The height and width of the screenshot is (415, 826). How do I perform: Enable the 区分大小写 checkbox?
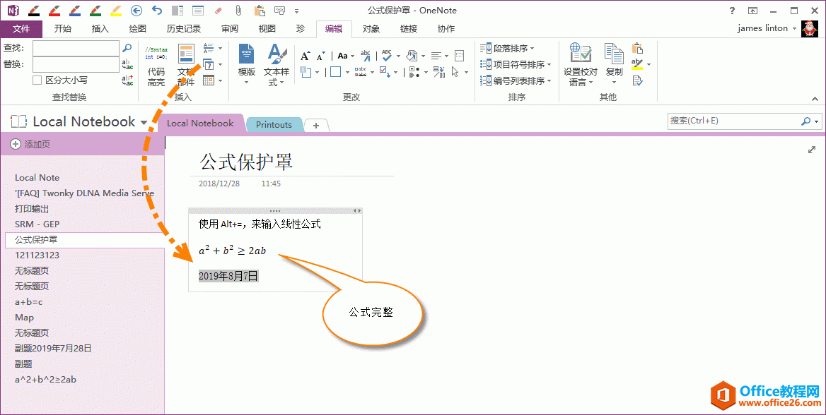(x=37, y=80)
